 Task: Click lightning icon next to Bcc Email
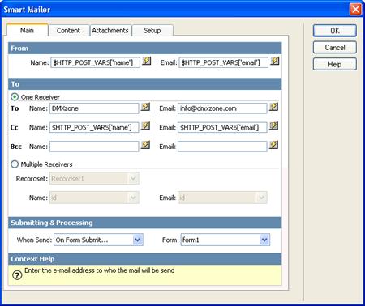pyautogui.click(x=273, y=145)
